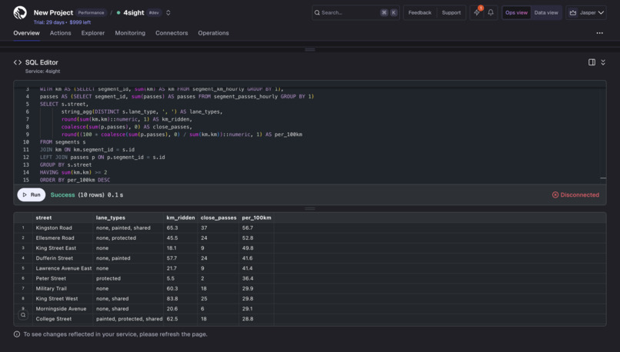
Task: Select the Monitoring tab
Action: coord(130,33)
